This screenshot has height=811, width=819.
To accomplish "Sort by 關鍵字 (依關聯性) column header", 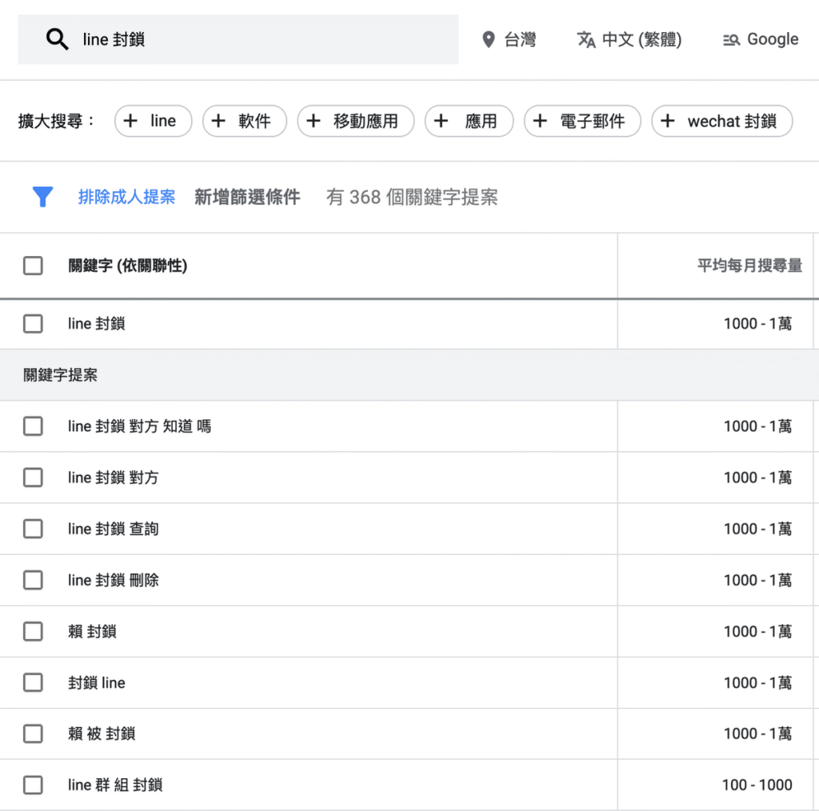I will pos(127,266).
